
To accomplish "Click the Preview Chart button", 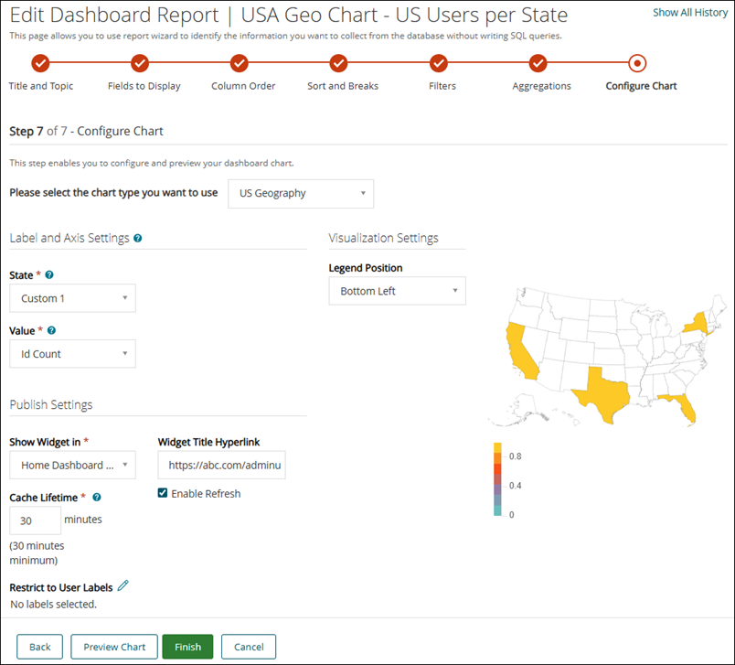I will click(114, 647).
